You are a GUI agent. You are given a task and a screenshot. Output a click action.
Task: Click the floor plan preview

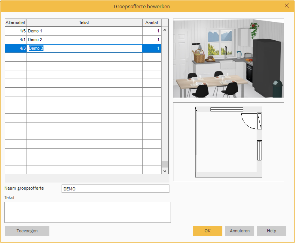pos(228,142)
